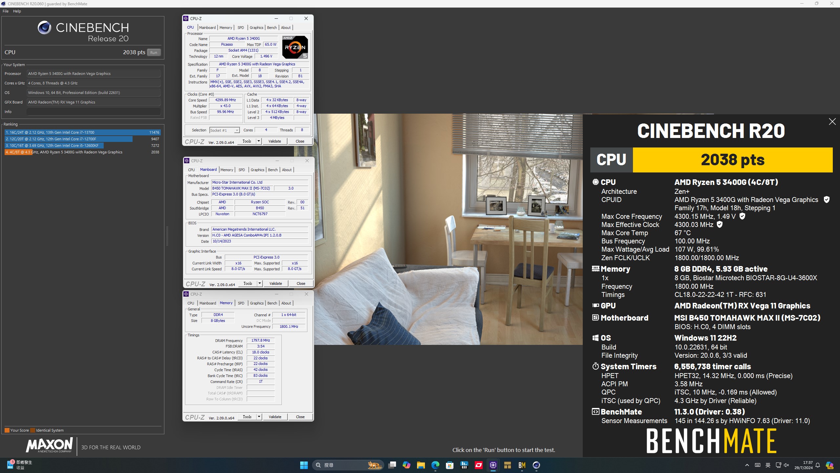The image size is (840, 473).
Task: Click the Ryzen 5 logo in CPU-Z
Action: coord(295,47)
